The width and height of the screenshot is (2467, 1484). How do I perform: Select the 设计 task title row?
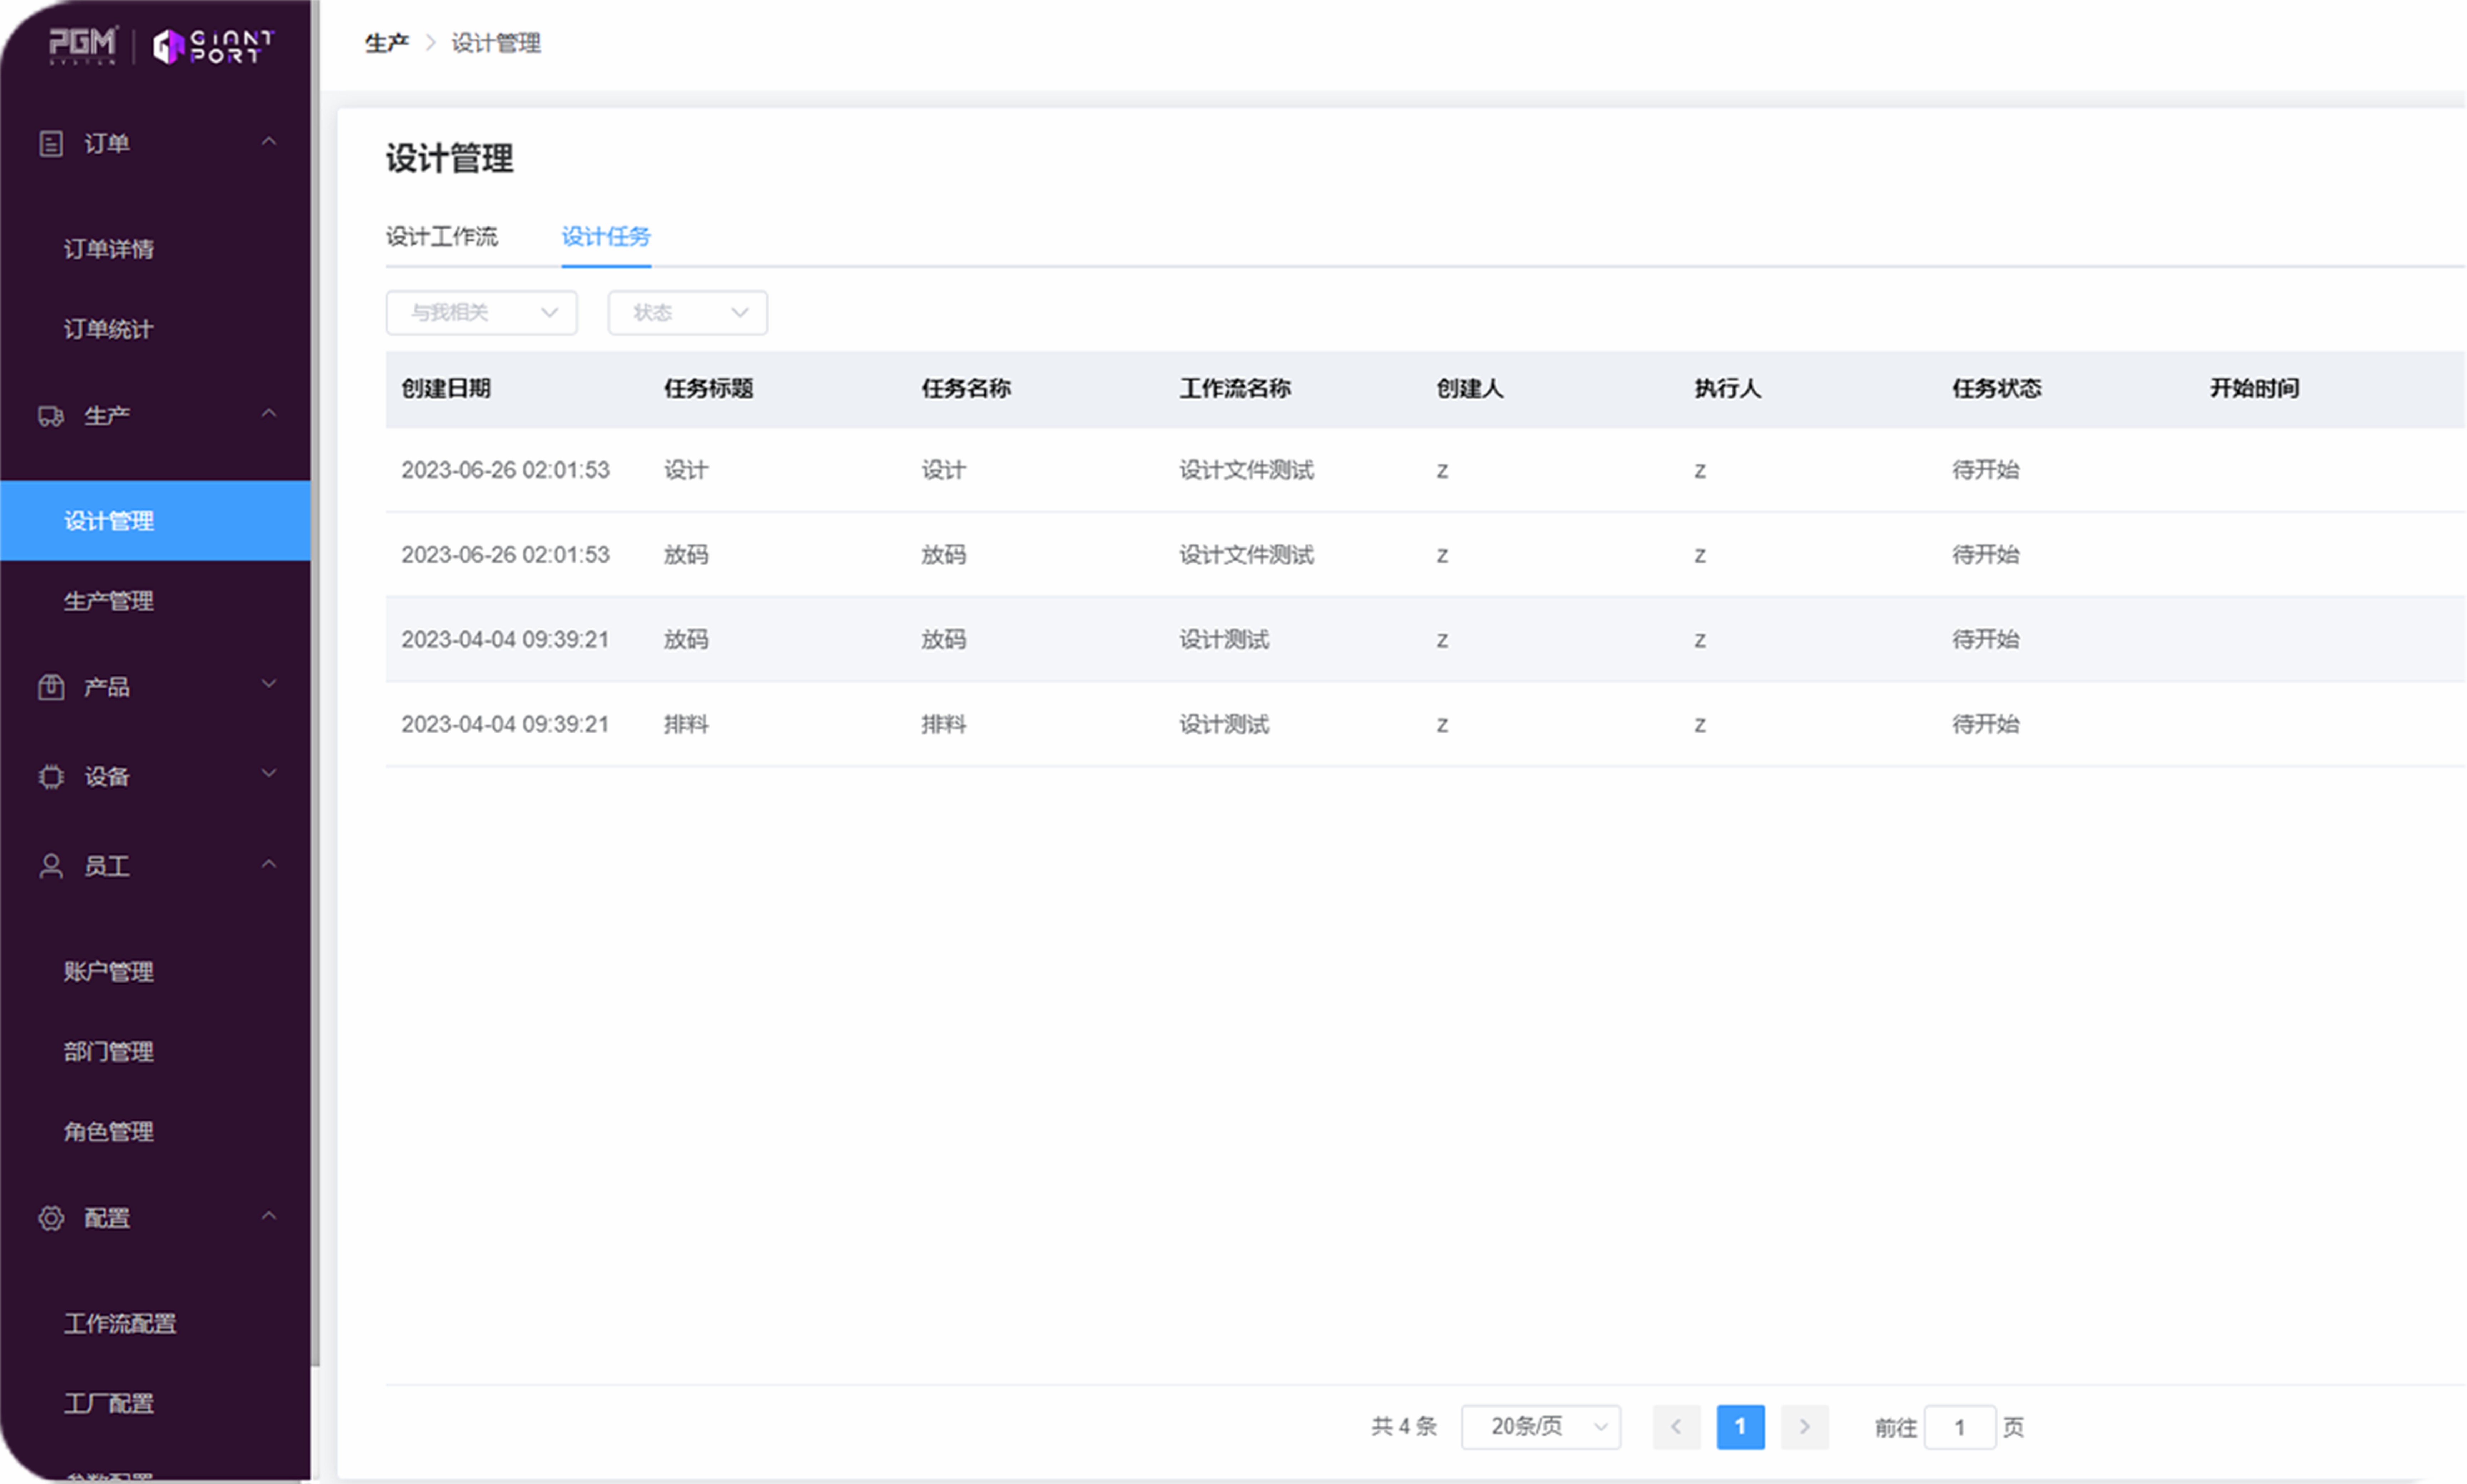[686, 470]
